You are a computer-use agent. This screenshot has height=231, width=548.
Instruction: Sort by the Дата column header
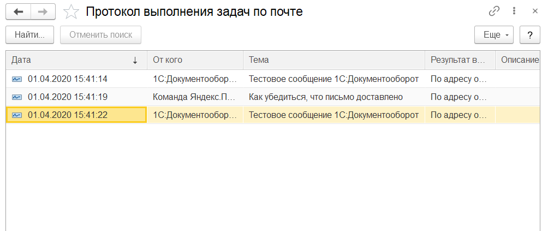(x=74, y=60)
